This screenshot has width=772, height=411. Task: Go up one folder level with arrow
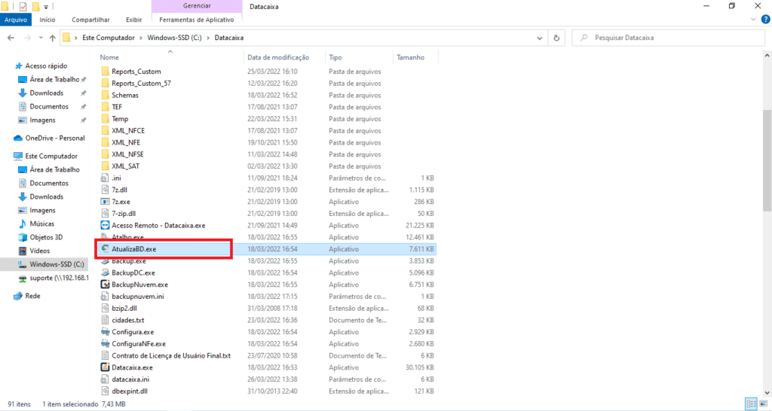coord(53,37)
